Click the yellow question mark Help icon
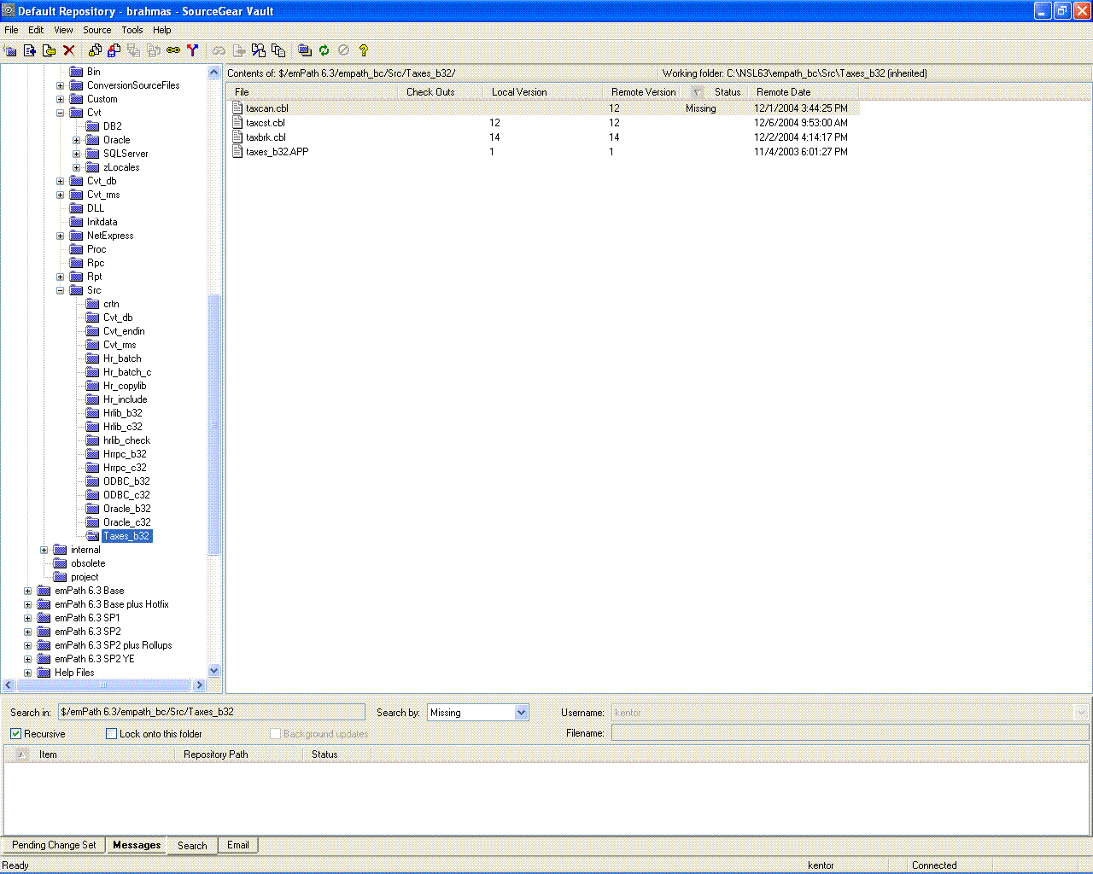1093x874 pixels. (x=364, y=50)
